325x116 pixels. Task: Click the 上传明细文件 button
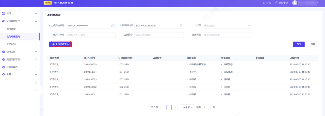tap(60, 44)
